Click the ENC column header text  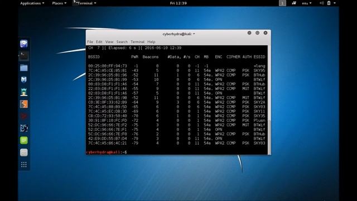pyautogui.click(x=219, y=57)
